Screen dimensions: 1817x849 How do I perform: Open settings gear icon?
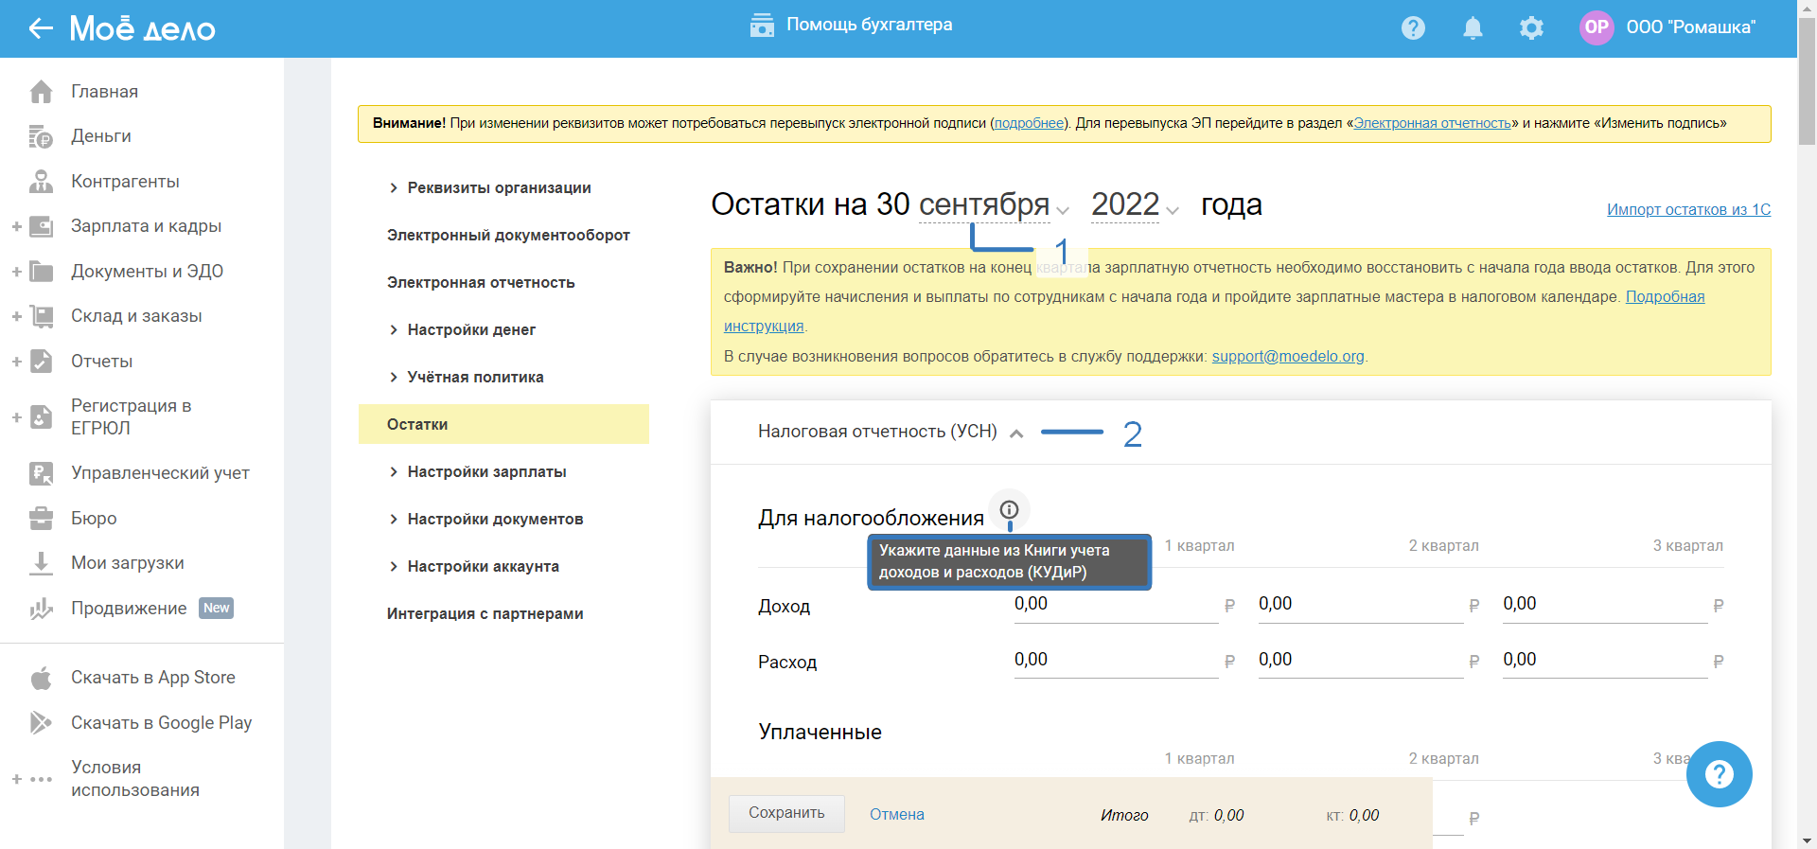coord(1531,28)
